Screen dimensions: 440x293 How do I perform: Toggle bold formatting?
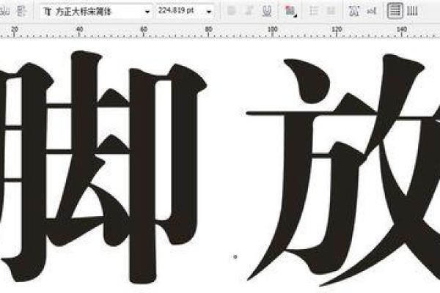(231, 11)
